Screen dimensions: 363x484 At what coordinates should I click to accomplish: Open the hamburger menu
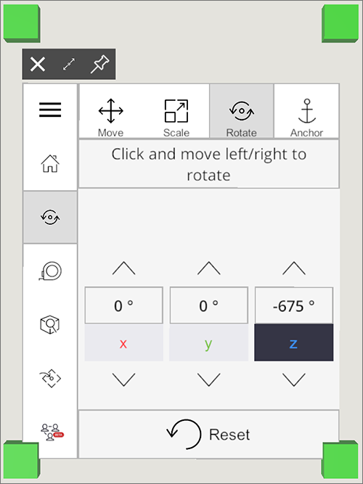(x=50, y=110)
